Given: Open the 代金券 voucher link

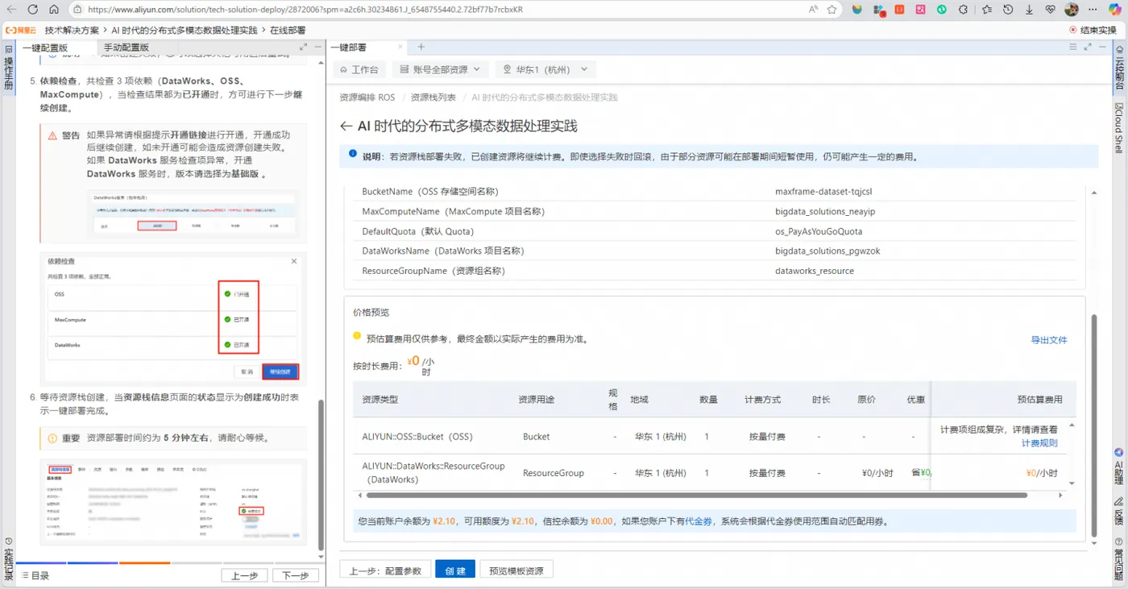Looking at the screenshot, I should click(x=699, y=521).
